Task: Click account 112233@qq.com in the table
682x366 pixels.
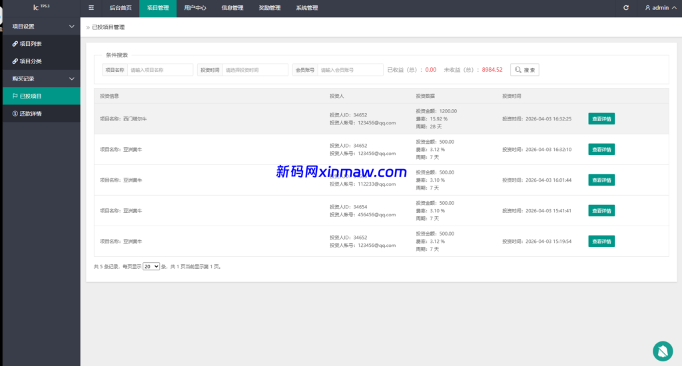Action: point(377,184)
